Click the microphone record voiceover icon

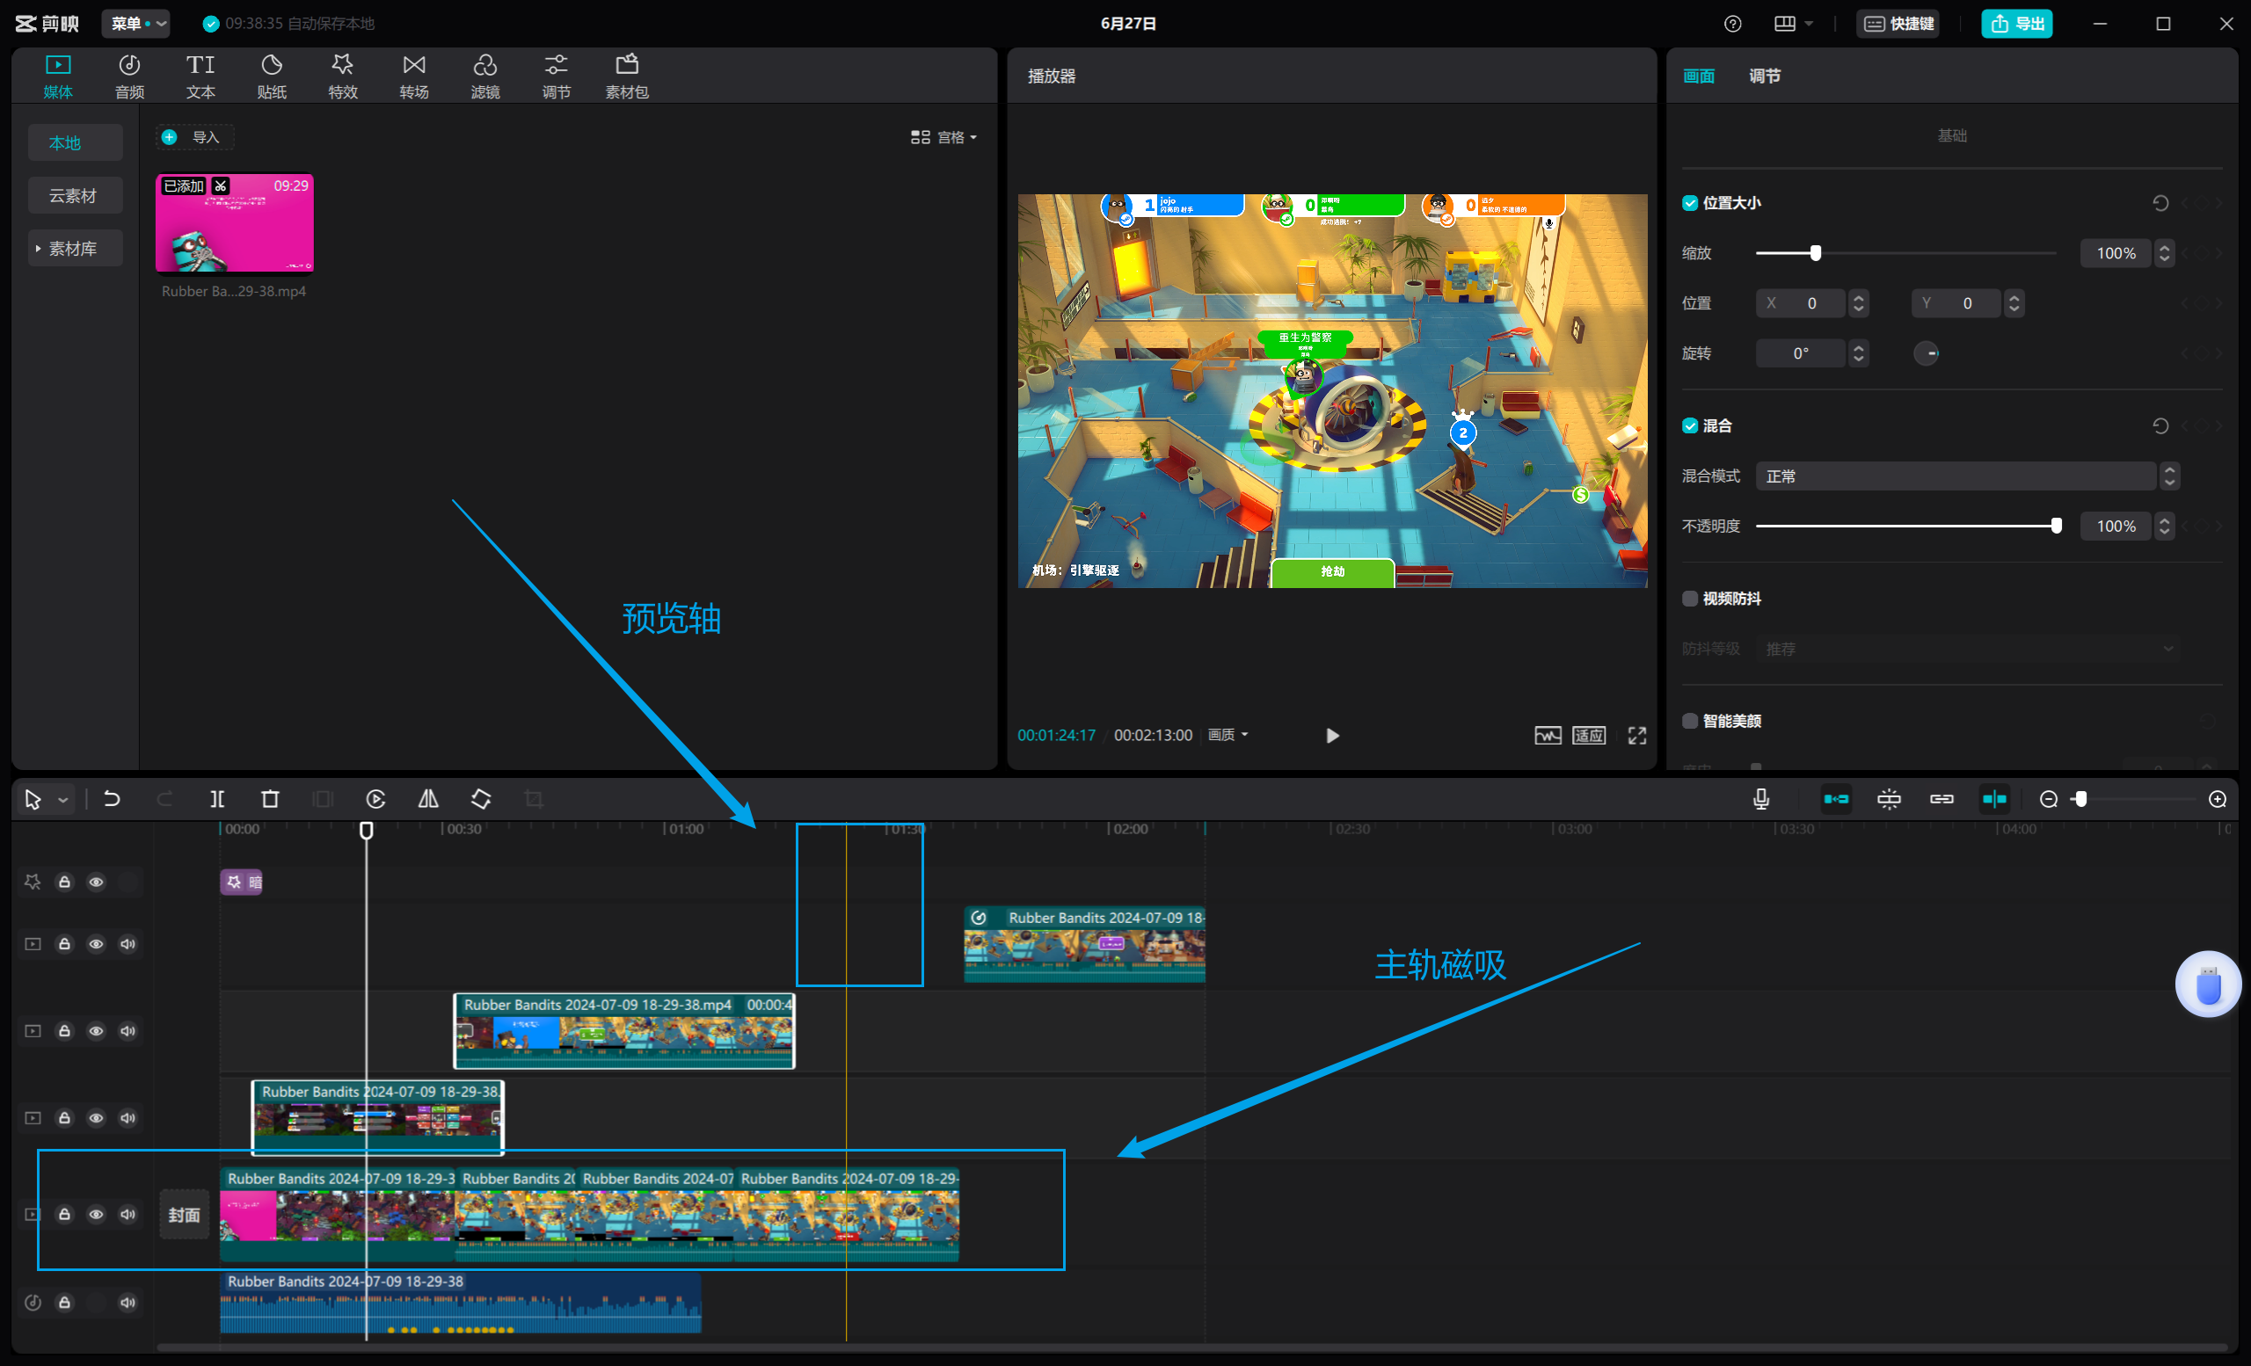(1761, 799)
